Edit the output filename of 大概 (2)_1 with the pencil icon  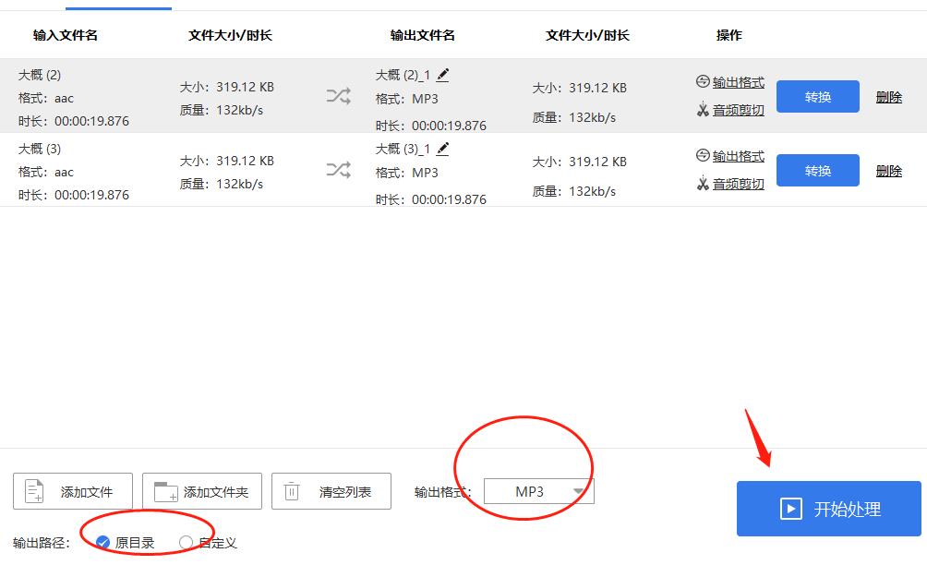tap(445, 75)
